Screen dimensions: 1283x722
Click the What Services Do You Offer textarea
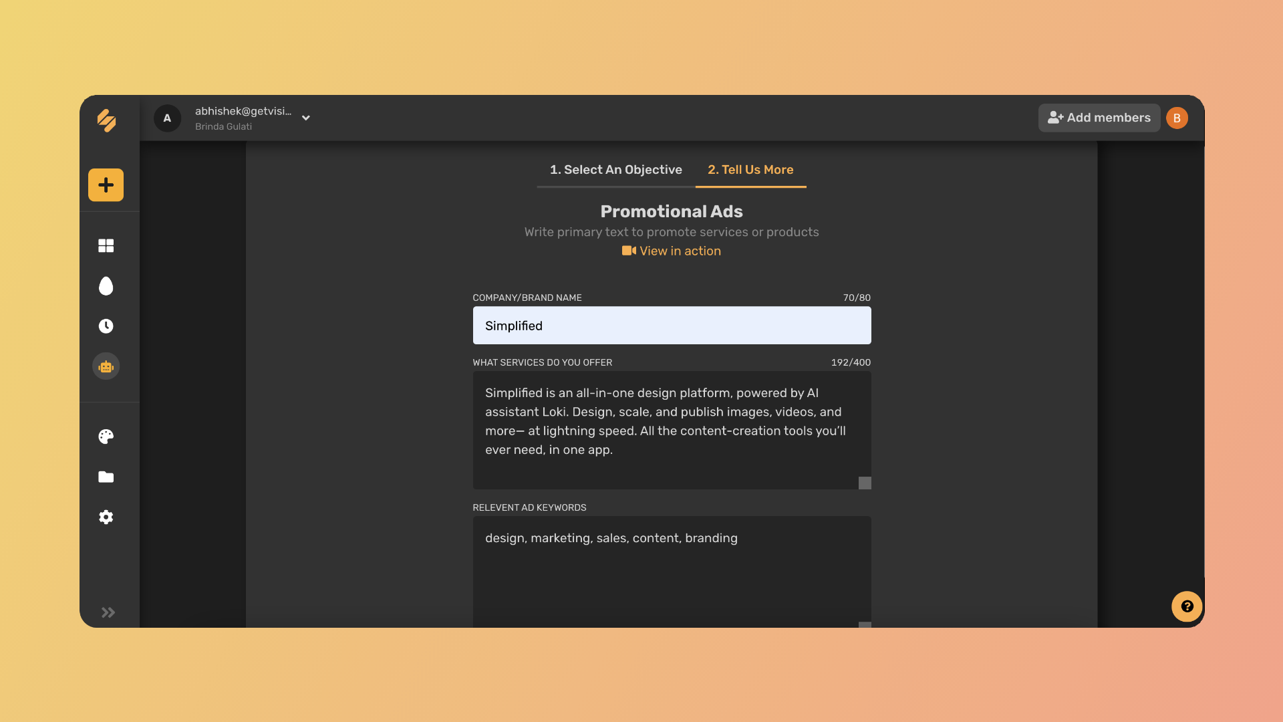672,431
